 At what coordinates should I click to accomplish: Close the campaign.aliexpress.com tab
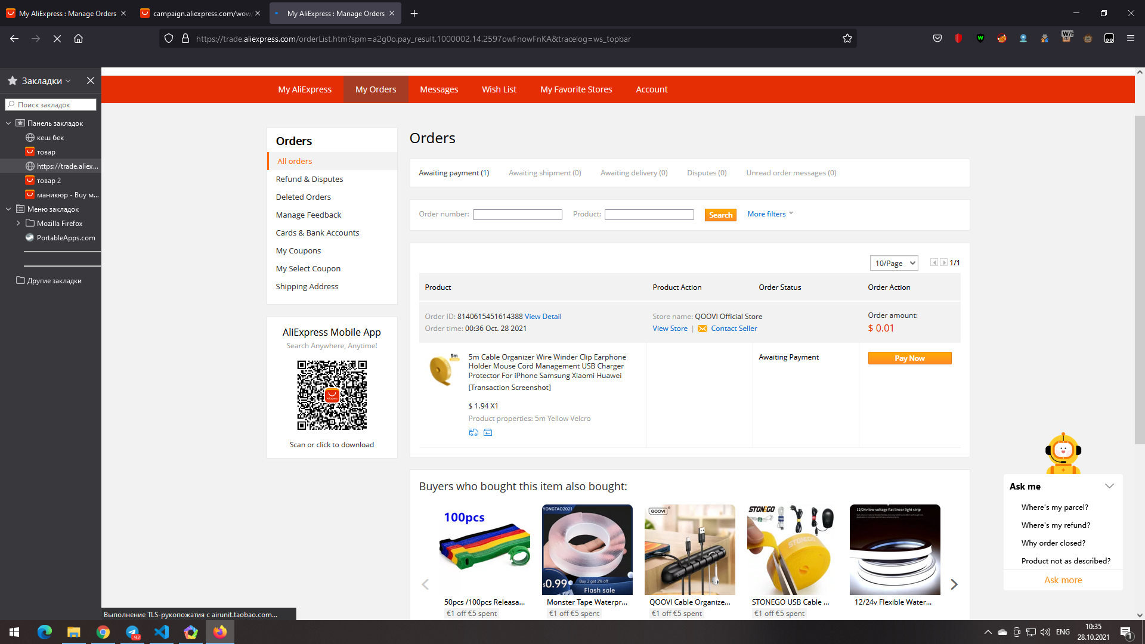click(x=258, y=13)
